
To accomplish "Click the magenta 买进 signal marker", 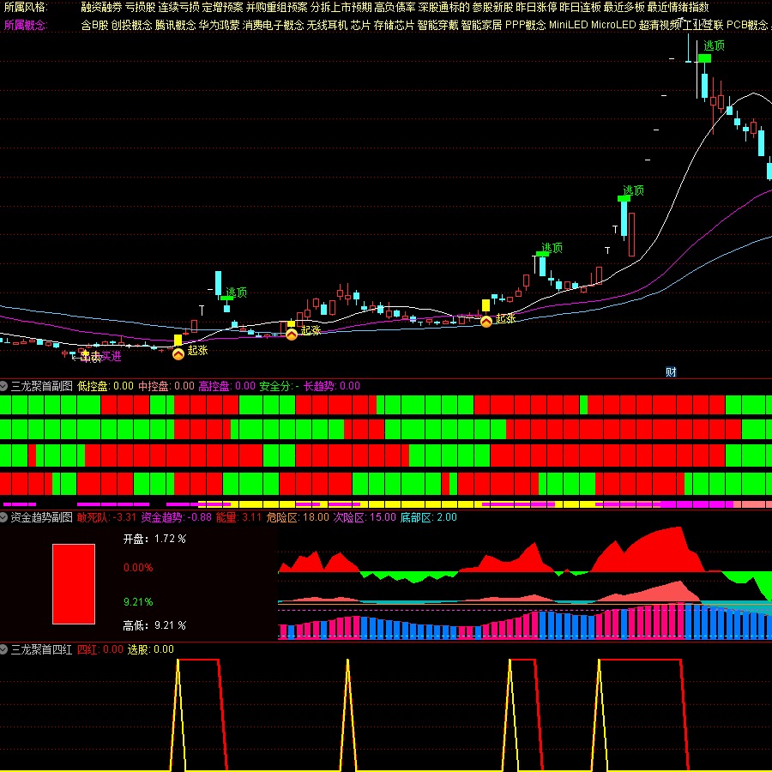I will [111, 356].
